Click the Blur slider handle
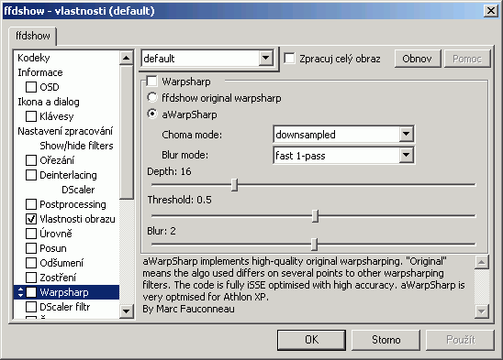Screen dimensions: 503x360 point(315,244)
